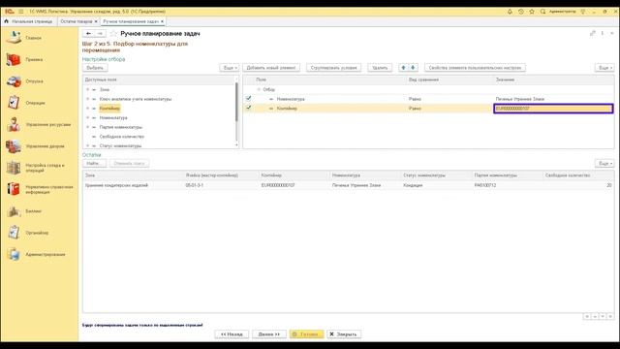Add this page to favorites with star

point(114,34)
